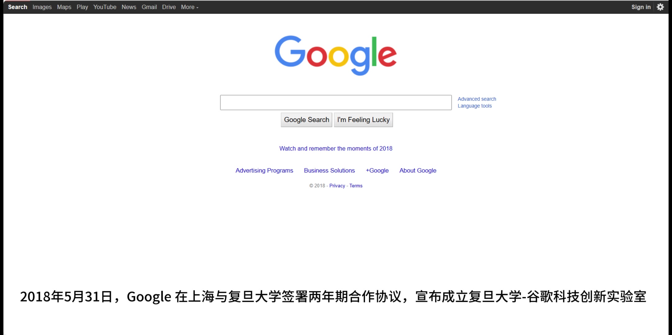Open the Language tools link
The width and height of the screenshot is (672, 335).
[474, 106]
